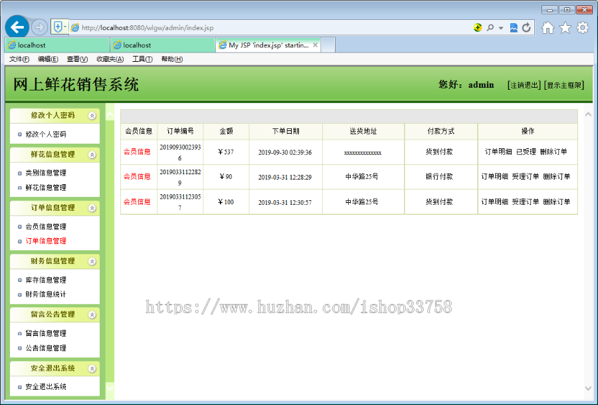Open the search provider dropdown arrow
Viewport: 598px width, 405px height.
tap(500, 27)
